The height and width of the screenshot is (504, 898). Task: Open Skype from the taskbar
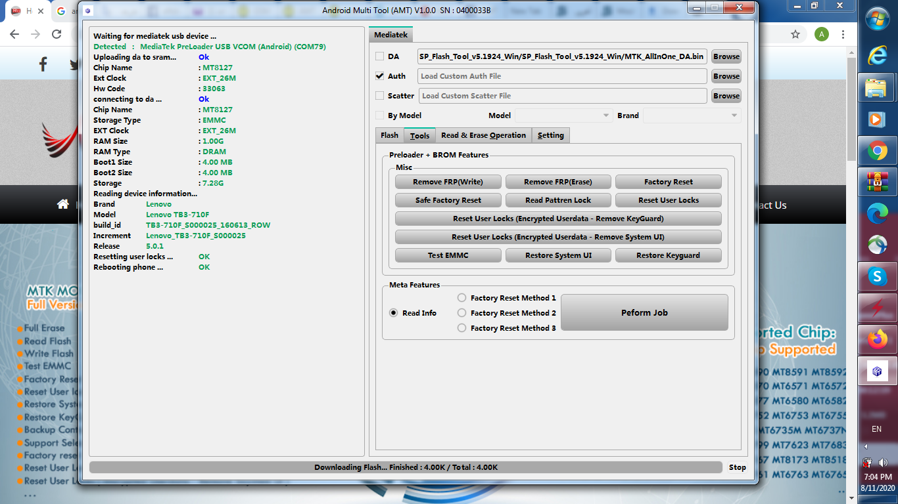pos(877,276)
